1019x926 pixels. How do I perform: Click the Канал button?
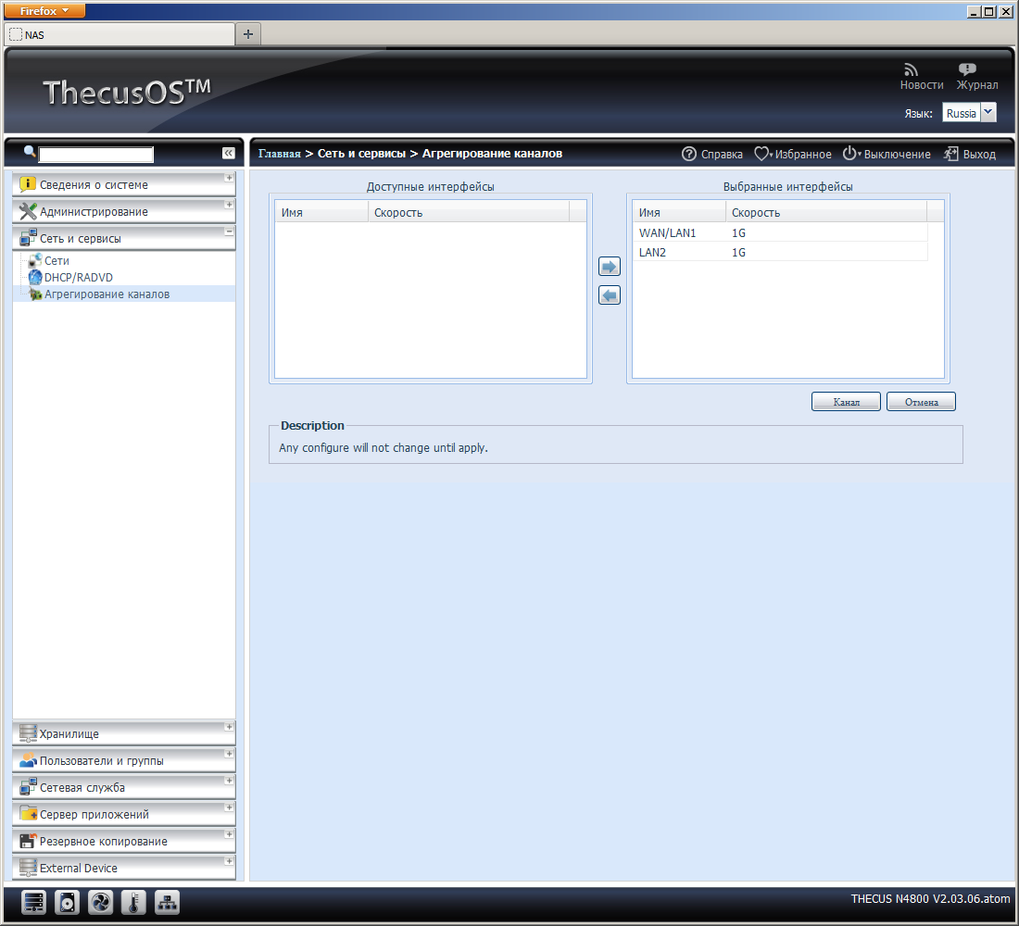846,402
